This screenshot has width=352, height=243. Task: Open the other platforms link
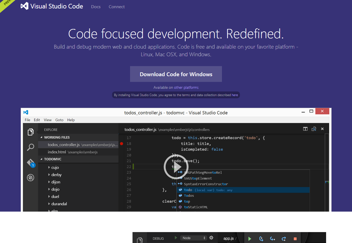tap(186, 87)
